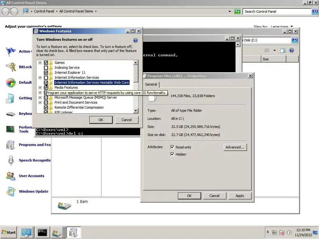Click the Control Panel breadcrumb item
The width and height of the screenshot is (319, 239).
click(44, 12)
